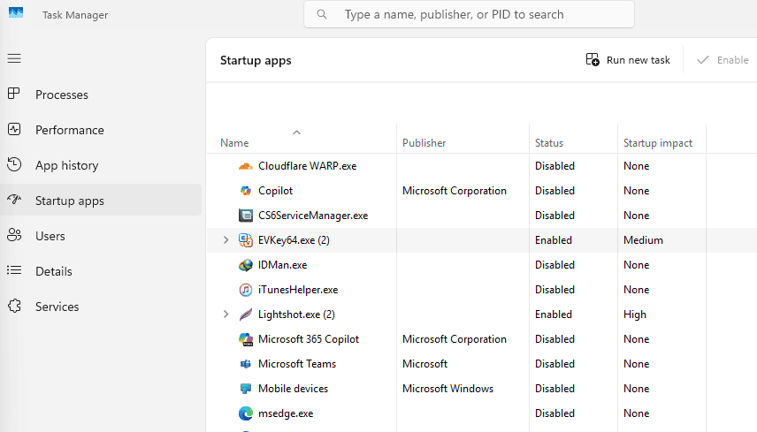The width and height of the screenshot is (757, 432).
Task: Click the search magnifier icon
Action: pyautogui.click(x=322, y=14)
